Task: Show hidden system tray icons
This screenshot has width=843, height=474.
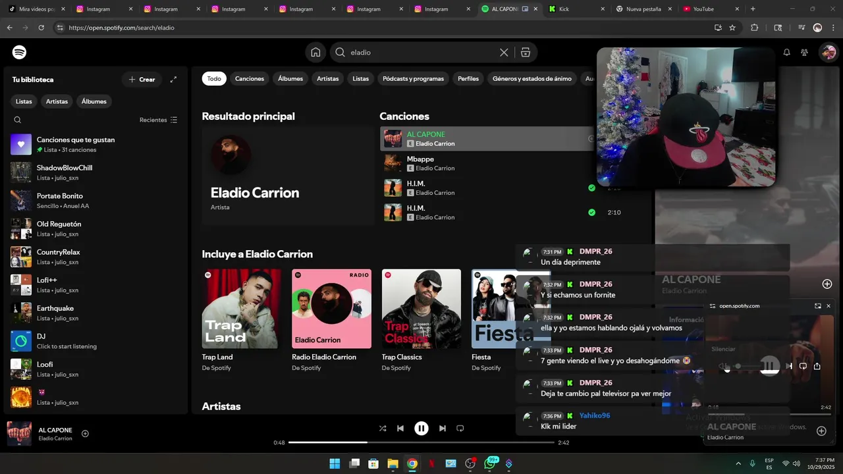Action: point(738,463)
